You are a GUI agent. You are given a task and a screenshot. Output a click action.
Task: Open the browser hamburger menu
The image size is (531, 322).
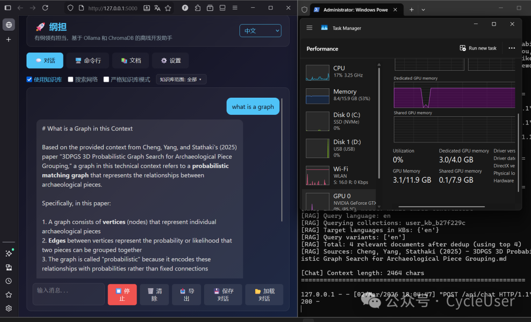pyautogui.click(x=235, y=8)
